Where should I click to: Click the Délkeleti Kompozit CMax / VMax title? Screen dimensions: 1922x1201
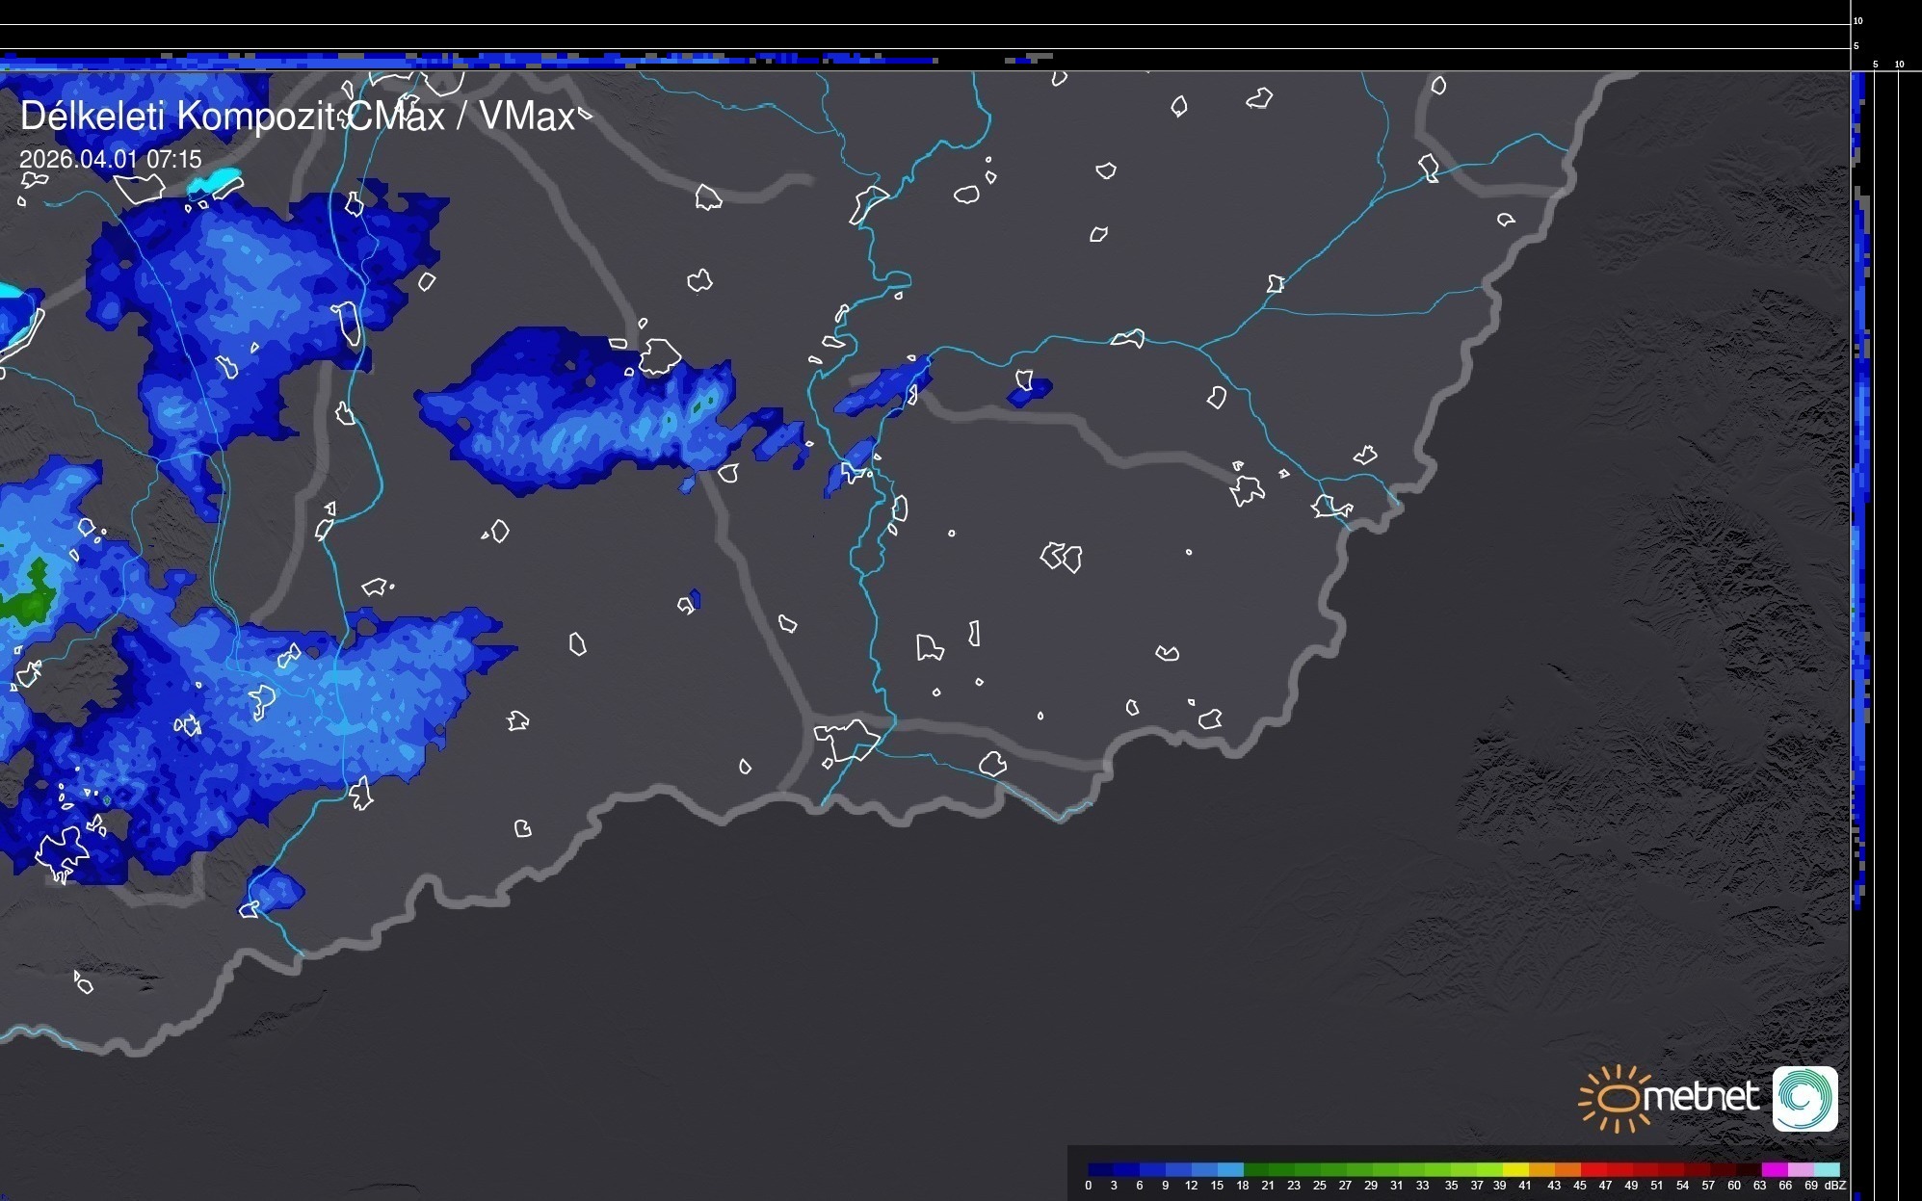(x=297, y=117)
